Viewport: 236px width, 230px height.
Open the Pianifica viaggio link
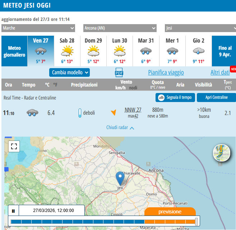[x=166, y=72]
